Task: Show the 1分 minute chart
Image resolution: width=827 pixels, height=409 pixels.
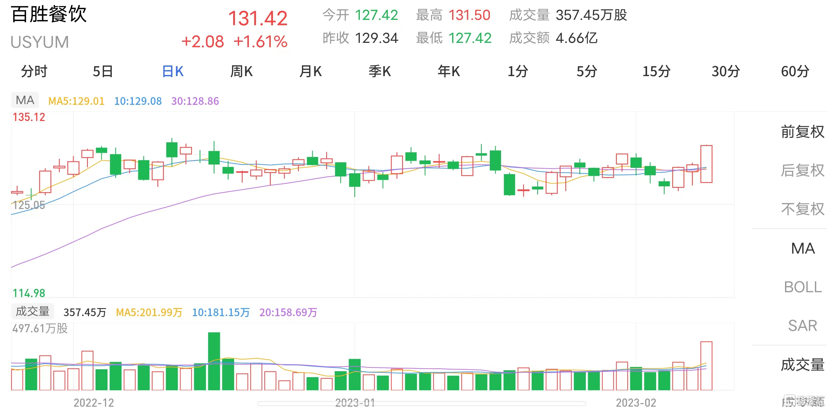Action: click(x=518, y=71)
